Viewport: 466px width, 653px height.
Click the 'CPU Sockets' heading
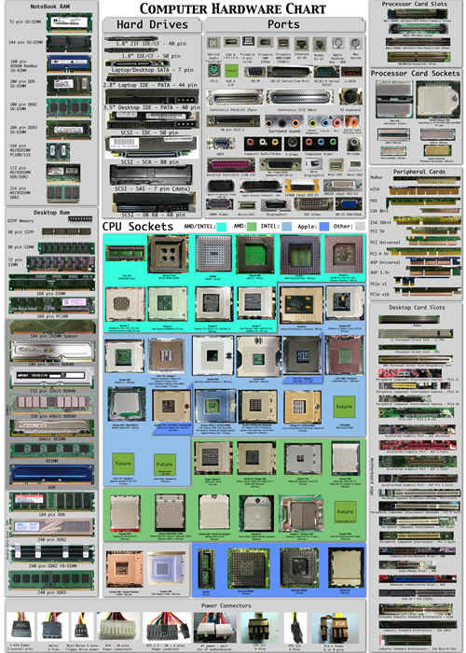tap(138, 227)
